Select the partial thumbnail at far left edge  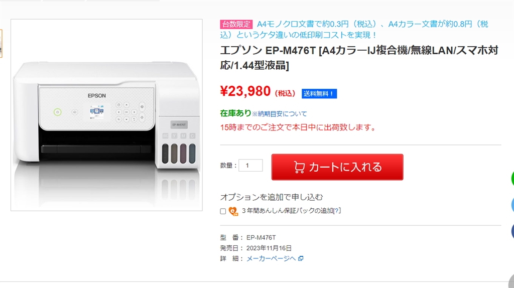[1, 44]
